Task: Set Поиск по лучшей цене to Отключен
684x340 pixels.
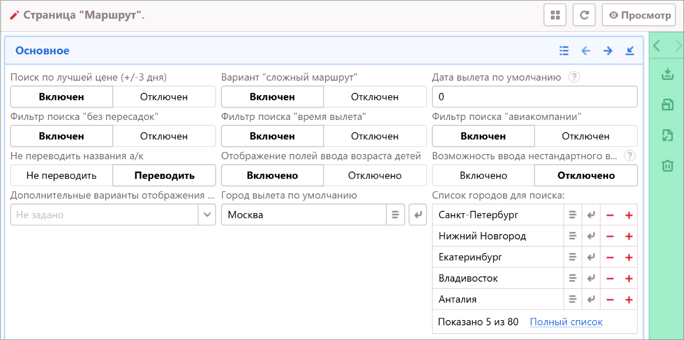Action: (x=164, y=97)
